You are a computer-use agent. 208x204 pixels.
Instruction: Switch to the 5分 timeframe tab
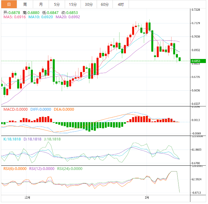pyautogui.click(x=57, y=4)
